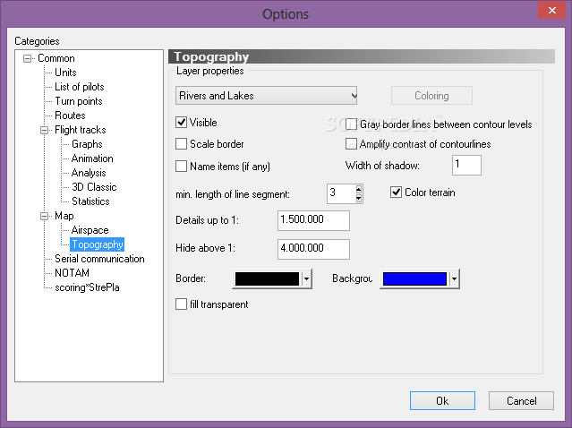572x428 pixels.
Task: Uncheck the Visible checkbox
Action: point(182,123)
